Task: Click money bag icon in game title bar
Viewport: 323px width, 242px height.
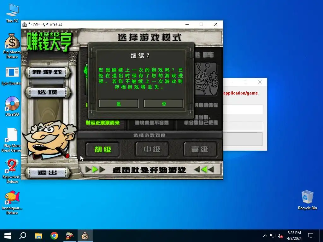Action: point(25,24)
